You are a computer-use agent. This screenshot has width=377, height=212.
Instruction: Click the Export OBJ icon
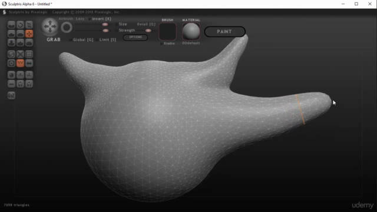tap(29, 75)
